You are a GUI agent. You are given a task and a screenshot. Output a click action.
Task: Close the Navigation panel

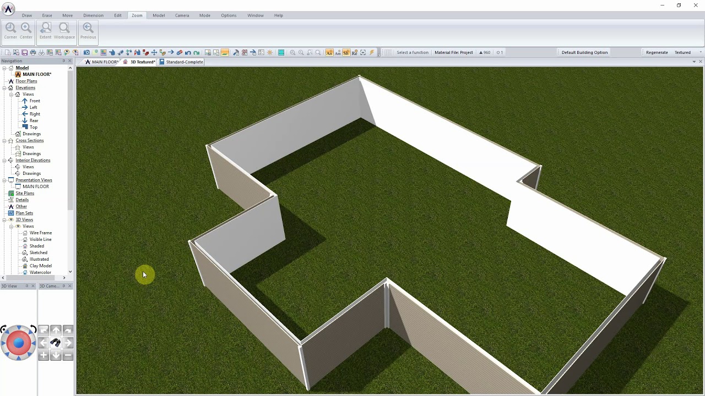tap(70, 61)
